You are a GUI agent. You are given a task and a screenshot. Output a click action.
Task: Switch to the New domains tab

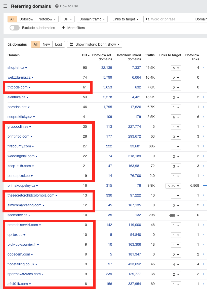coord(46,44)
